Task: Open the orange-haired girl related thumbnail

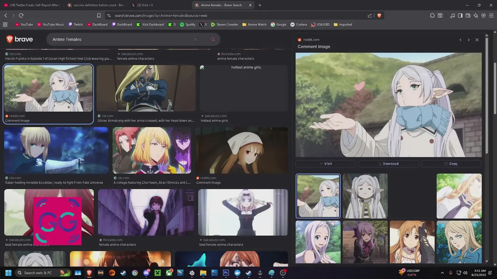Action: 412,242
